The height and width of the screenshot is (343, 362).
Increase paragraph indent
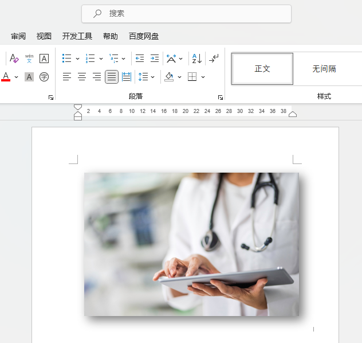pos(155,59)
